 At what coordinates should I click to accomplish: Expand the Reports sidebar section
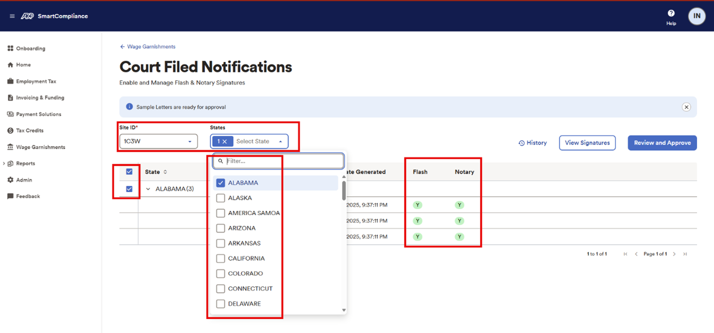click(x=4, y=163)
